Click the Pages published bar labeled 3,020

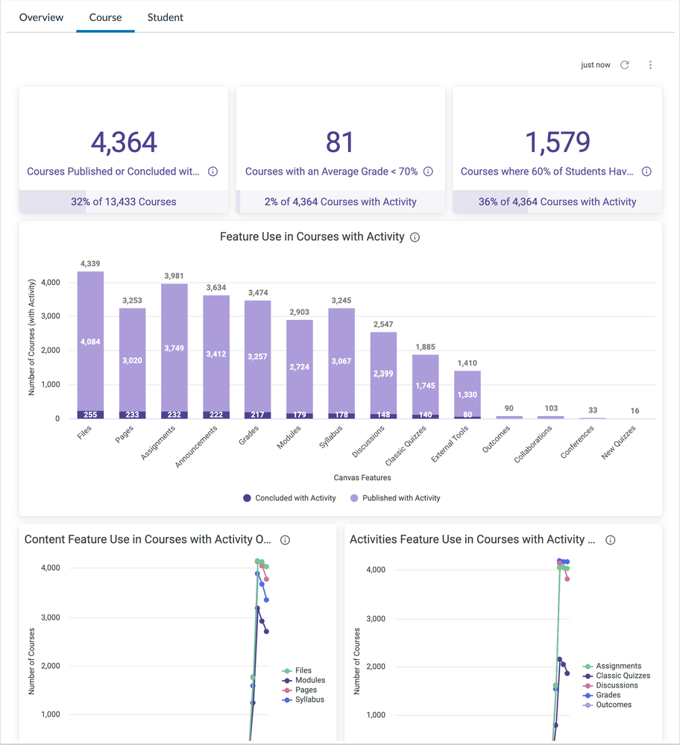132,360
